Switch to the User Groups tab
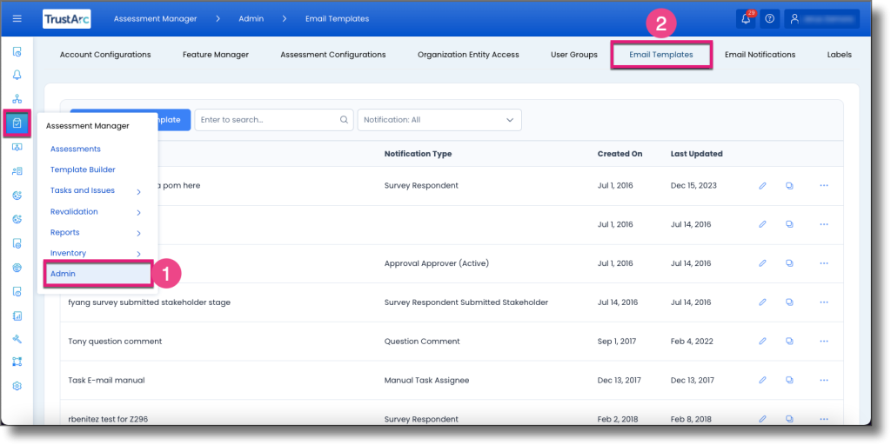The width and height of the screenshot is (891, 445). 574,55
